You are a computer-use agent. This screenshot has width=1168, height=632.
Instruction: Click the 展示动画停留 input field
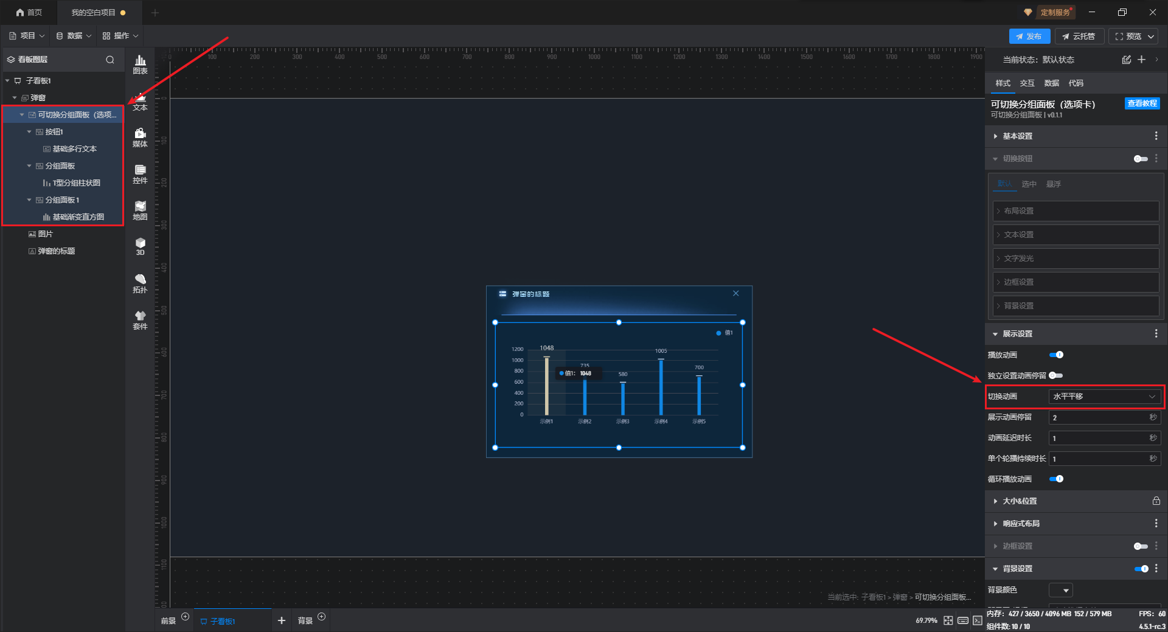point(1104,417)
